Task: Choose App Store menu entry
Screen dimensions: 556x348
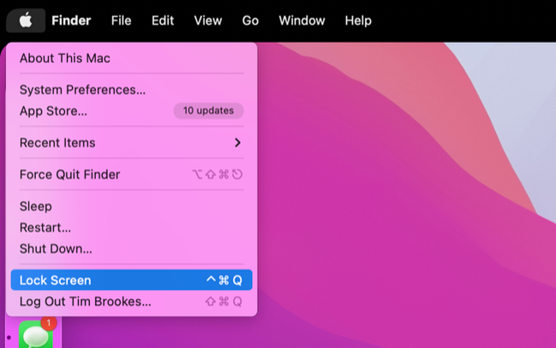Action: pyautogui.click(x=132, y=111)
